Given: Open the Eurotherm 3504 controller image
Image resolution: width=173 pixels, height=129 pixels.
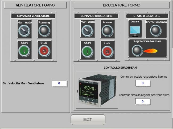Looking at the screenshot, I should (97, 90).
